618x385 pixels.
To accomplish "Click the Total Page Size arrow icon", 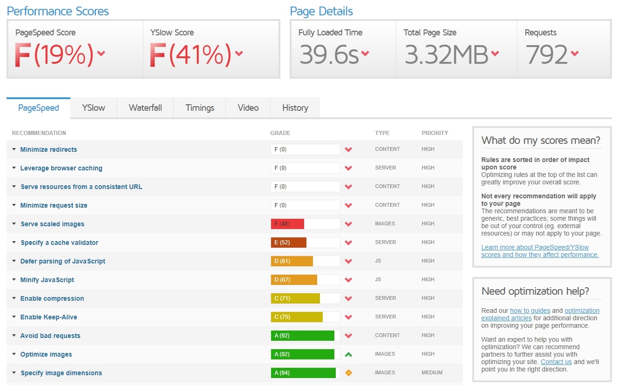I will pos(495,53).
